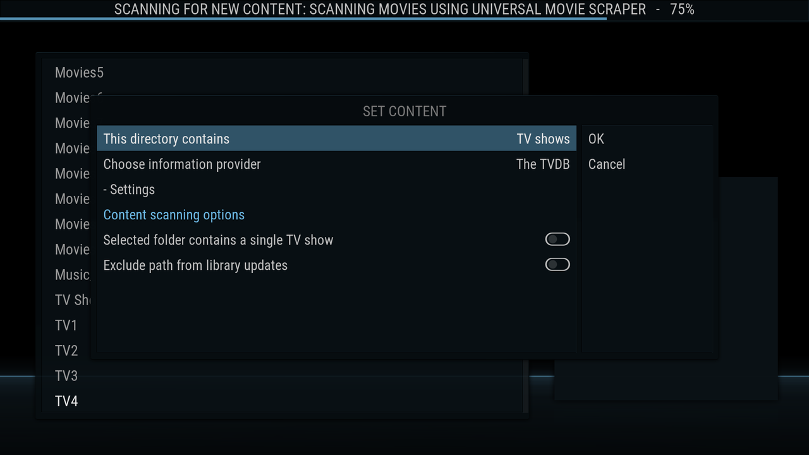
Task: Click 'Content scanning options' heading
Action: 174,215
